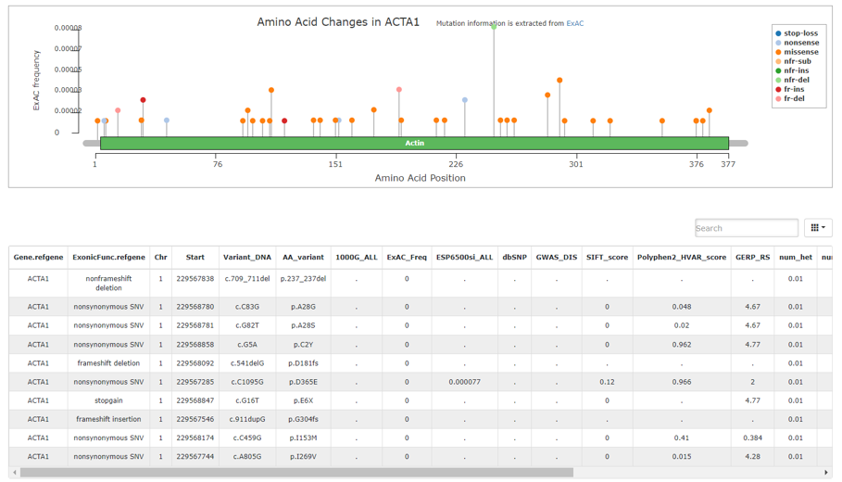Click the chart title 'Amino Acid Changes in ACTA1'
The image size is (842, 482).
tap(338, 22)
